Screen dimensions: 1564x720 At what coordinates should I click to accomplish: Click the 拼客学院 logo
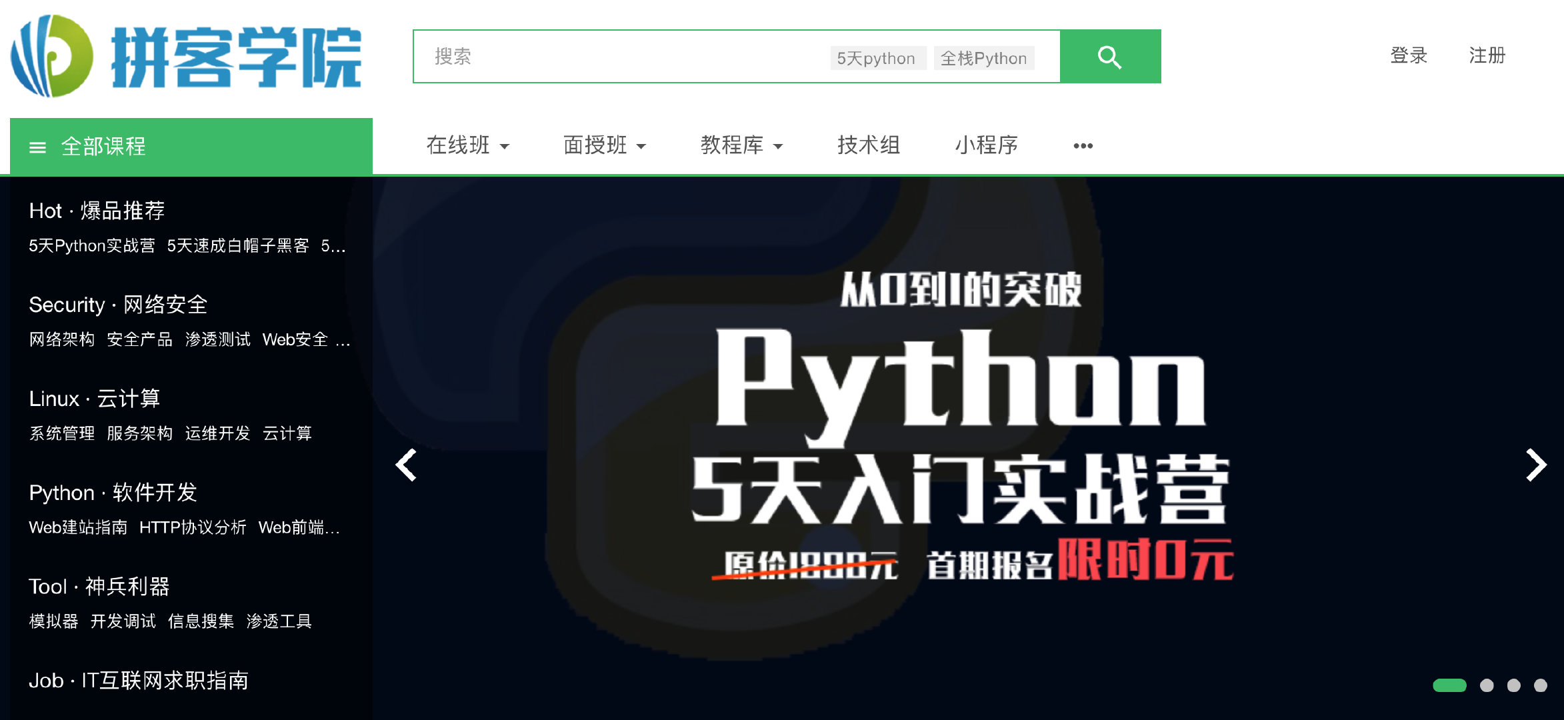(x=187, y=56)
